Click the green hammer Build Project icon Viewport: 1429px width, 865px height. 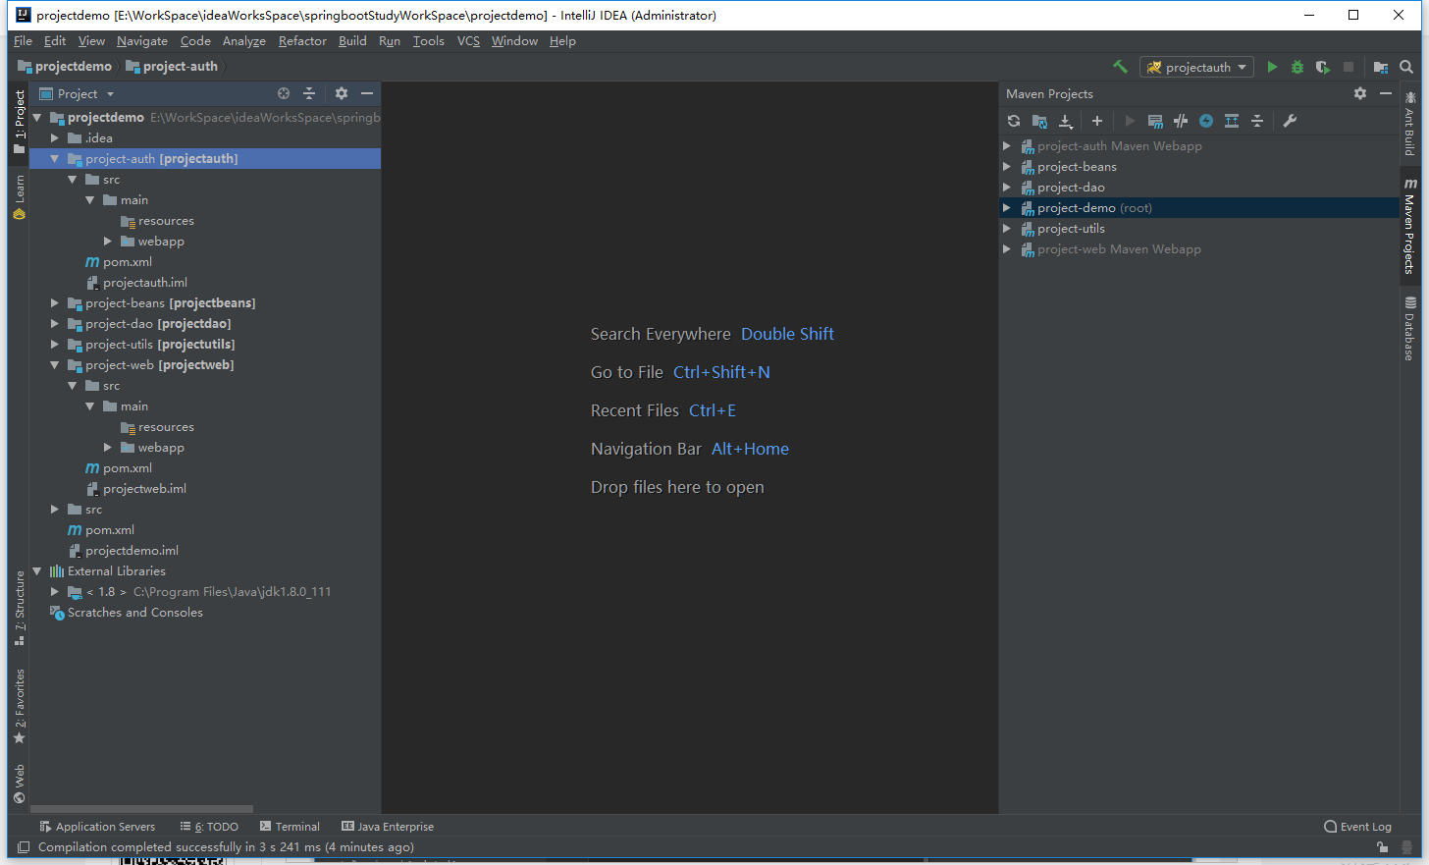click(1120, 67)
